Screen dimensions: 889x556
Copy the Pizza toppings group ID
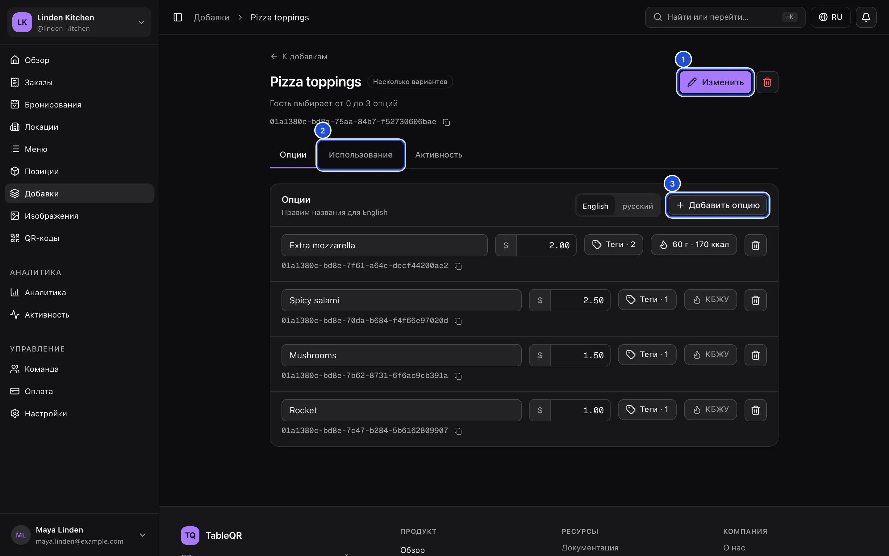[x=446, y=122]
